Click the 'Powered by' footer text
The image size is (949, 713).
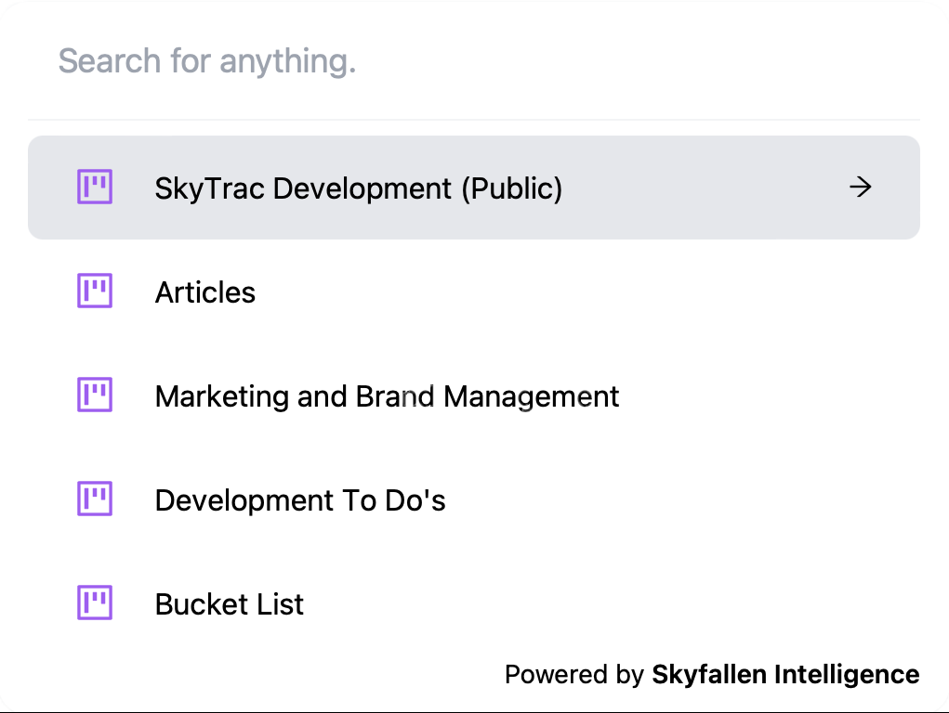click(x=573, y=674)
